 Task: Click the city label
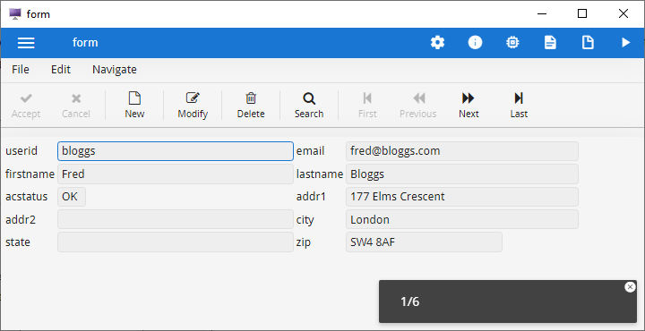point(305,220)
